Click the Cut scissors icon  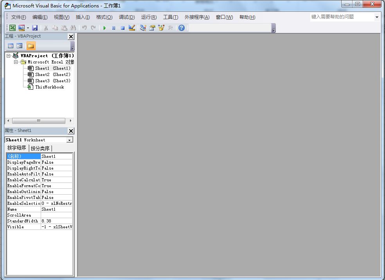pos(46,28)
